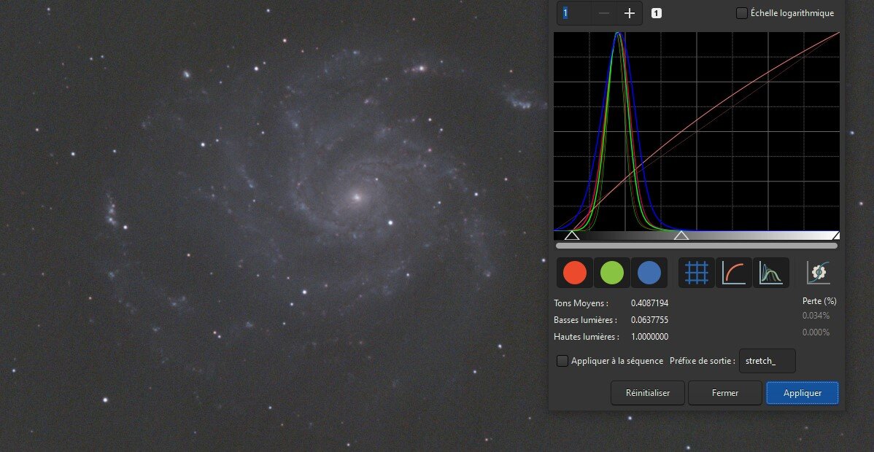Reset histogram zoom to 1 icon
This screenshot has width=874, height=452.
(657, 13)
